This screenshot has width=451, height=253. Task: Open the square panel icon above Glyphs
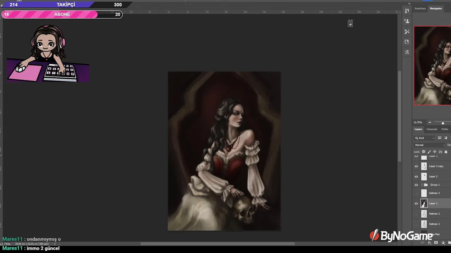click(407, 42)
